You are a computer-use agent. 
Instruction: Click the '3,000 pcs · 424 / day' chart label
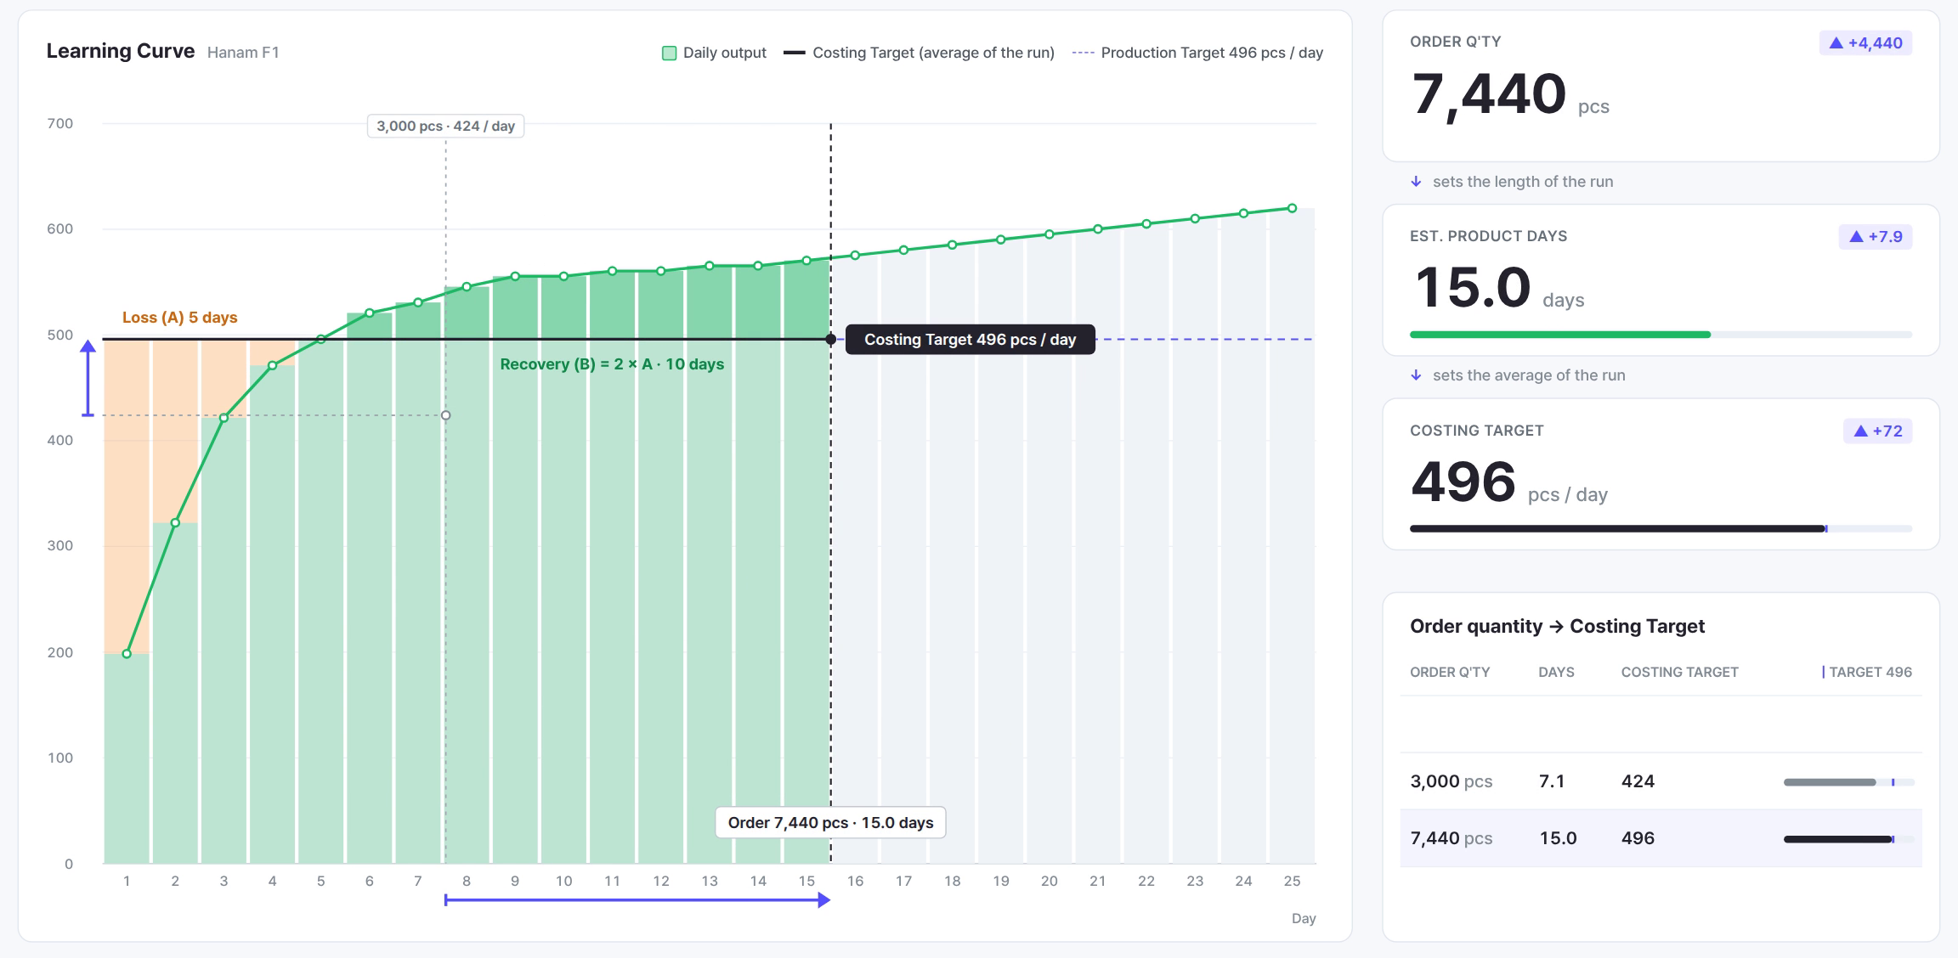click(445, 126)
